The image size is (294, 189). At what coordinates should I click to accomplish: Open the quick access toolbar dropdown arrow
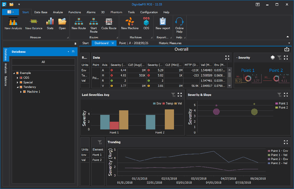click(x=19, y=4)
